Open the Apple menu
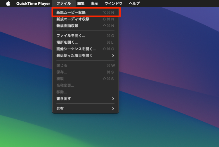 [8, 3]
